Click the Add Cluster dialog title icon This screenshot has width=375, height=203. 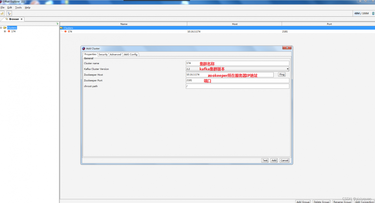tap(84, 49)
